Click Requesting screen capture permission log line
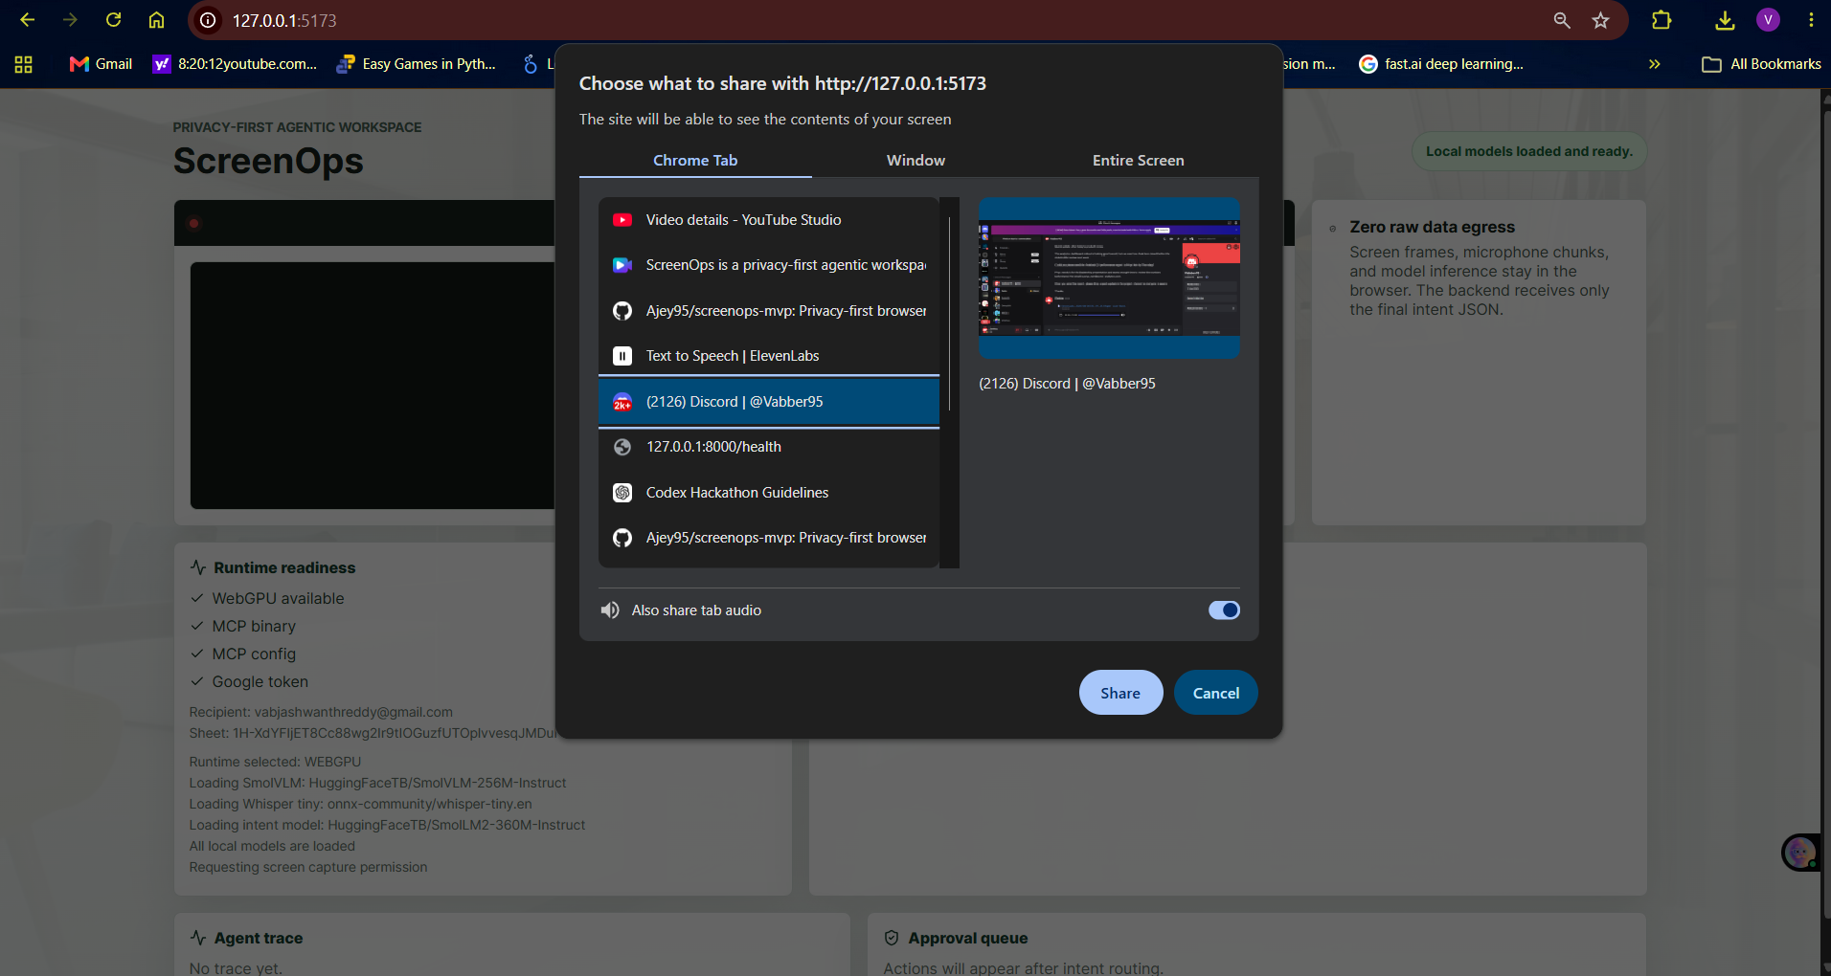1831x976 pixels. (x=308, y=867)
